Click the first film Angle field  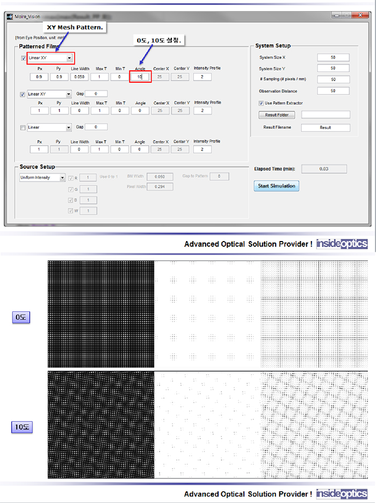tap(140, 77)
